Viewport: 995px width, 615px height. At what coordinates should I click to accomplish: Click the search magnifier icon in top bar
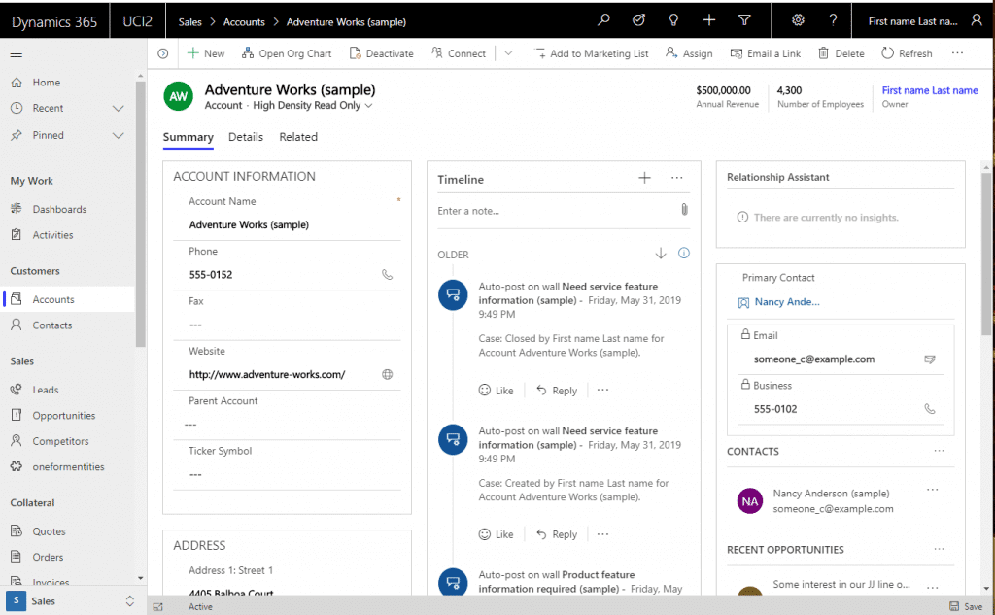pyautogui.click(x=603, y=20)
